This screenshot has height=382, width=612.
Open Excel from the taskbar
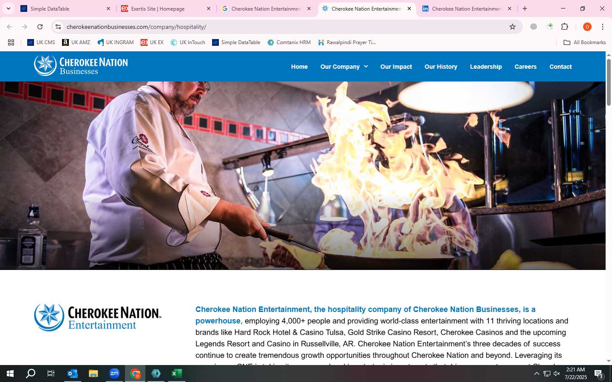coord(177,374)
